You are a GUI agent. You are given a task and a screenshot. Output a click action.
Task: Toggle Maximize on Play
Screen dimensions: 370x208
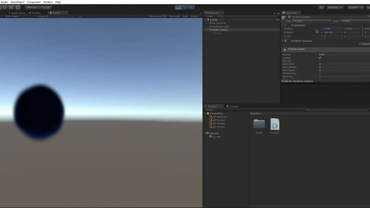coord(158,16)
